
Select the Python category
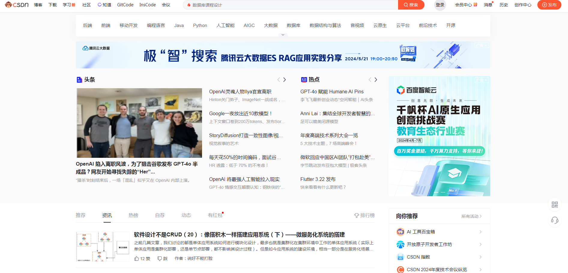pyautogui.click(x=200, y=25)
